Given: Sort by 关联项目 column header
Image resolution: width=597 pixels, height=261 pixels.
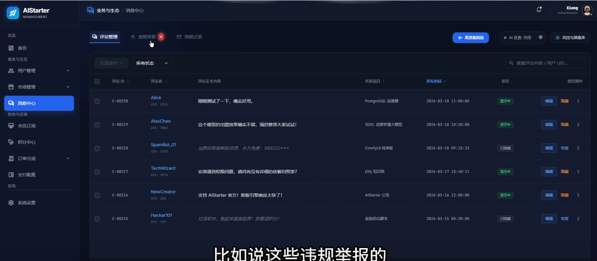Looking at the screenshot, I should (375, 81).
